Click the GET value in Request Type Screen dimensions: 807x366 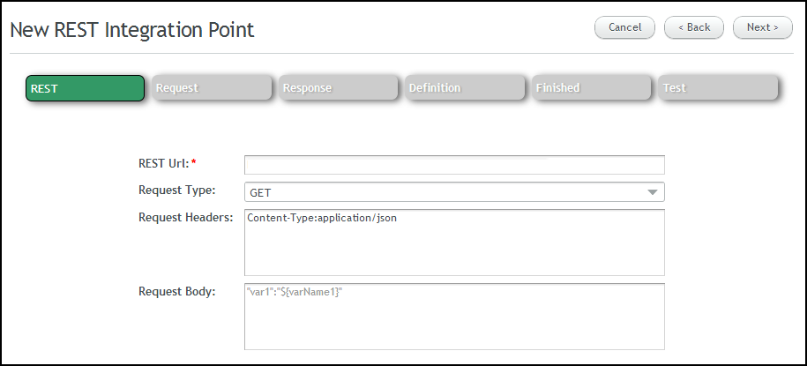click(260, 193)
